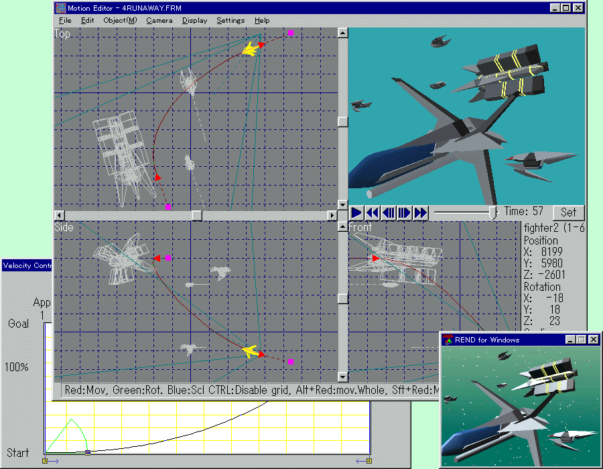Click the REND for Windows title icon
The width and height of the screenshot is (603, 469).
(x=448, y=340)
